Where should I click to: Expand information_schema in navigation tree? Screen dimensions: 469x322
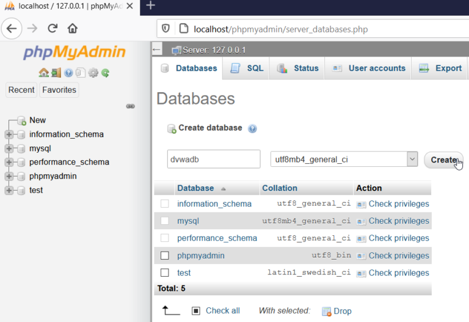click(x=9, y=134)
